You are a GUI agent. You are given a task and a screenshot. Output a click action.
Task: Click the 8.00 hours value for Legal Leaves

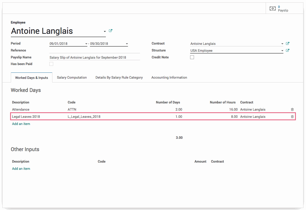coord(234,117)
